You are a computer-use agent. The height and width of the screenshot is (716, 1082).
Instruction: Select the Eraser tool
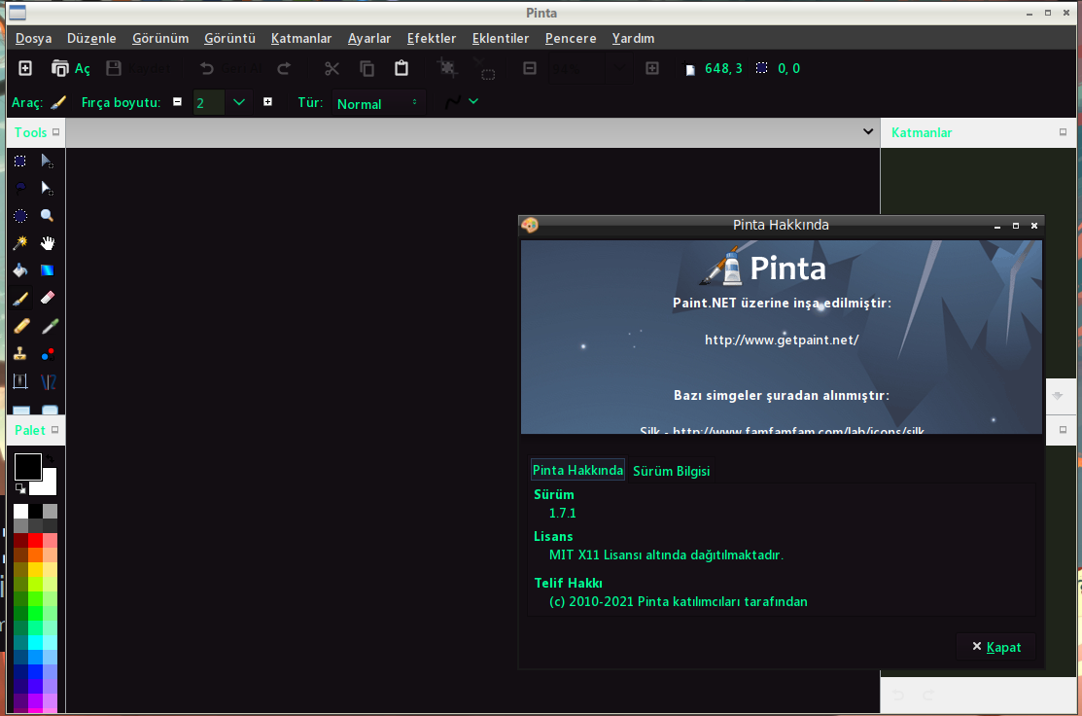click(47, 298)
